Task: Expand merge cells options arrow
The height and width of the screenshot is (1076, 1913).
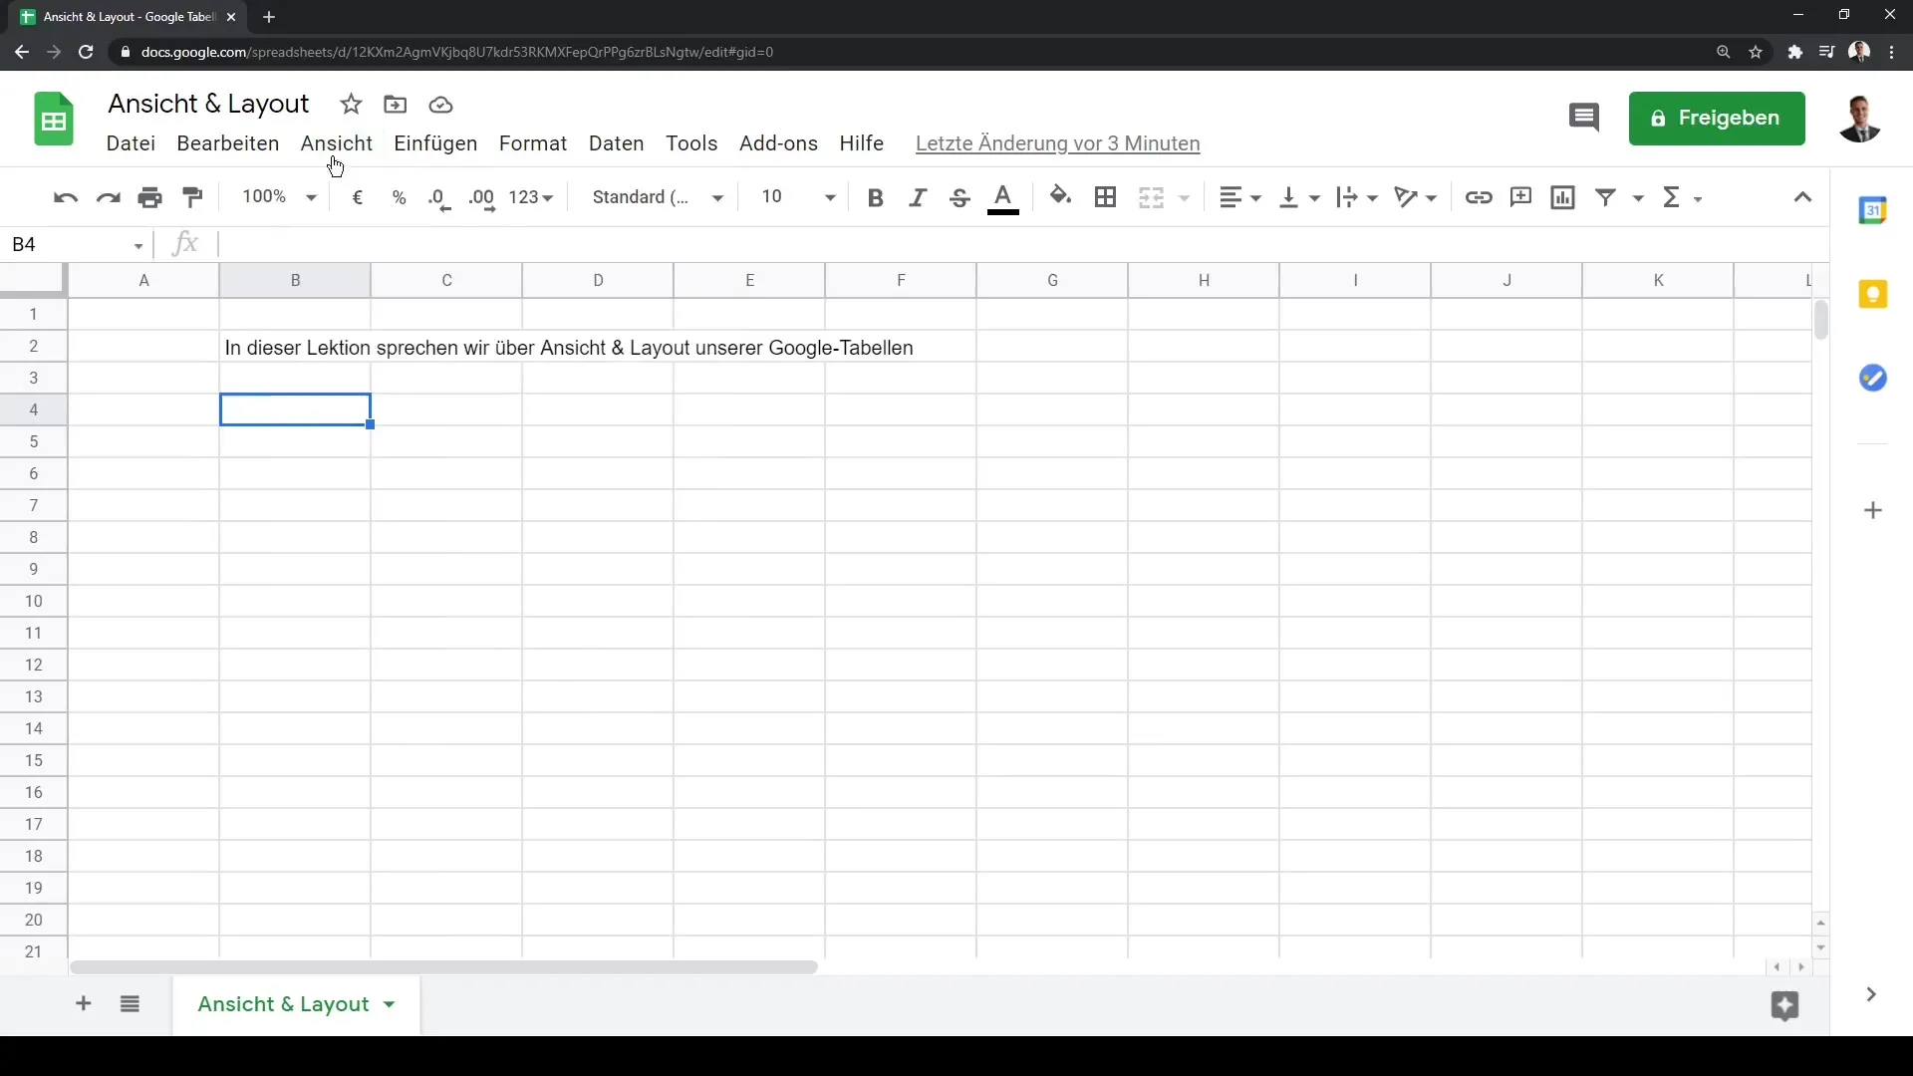Action: coord(1185,198)
